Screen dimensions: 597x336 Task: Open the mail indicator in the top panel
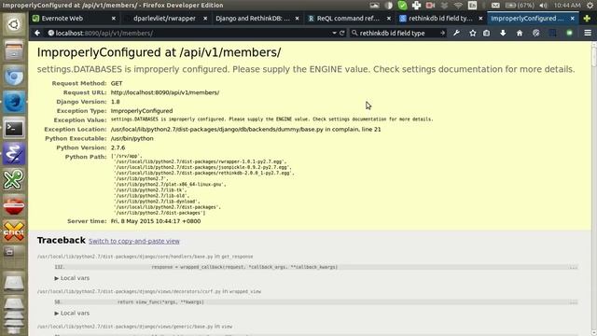click(x=495, y=6)
